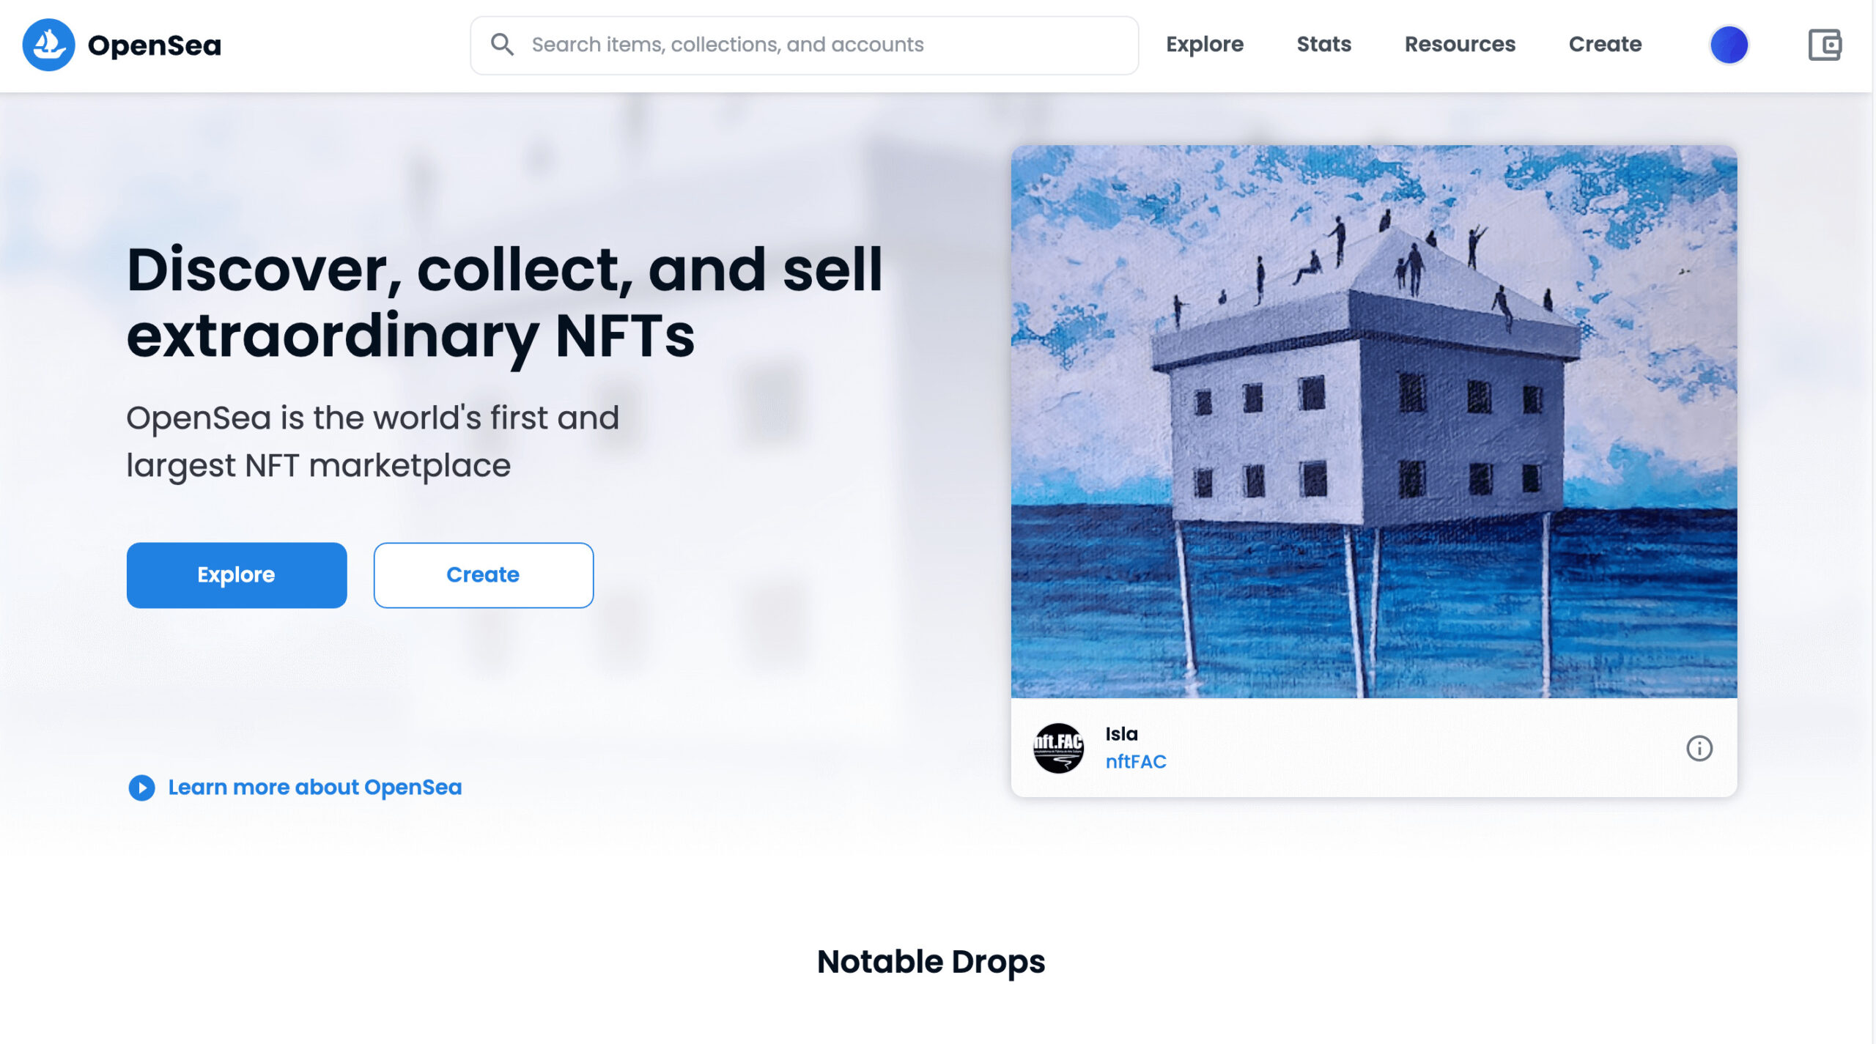This screenshot has height=1044, width=1876.
Task: Click the OpenSea ship logo icon
Action: coord(48,45)
